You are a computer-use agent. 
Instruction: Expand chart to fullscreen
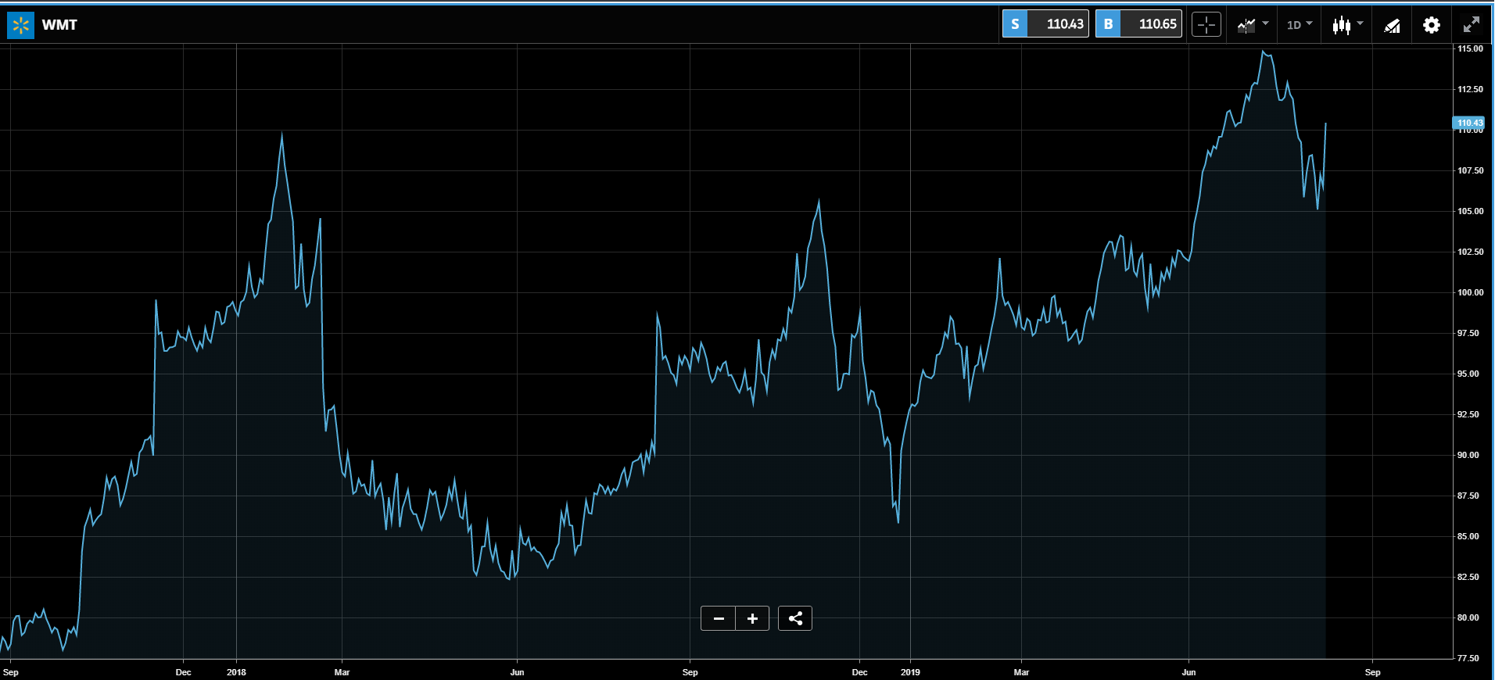pyautogui.click(x=1471, y=25)
